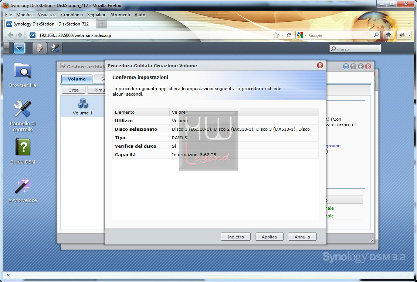The width and height of the screenshot is (417, 282).
Task: Close the volume creation wizard dialog
Action: [320, 65]
